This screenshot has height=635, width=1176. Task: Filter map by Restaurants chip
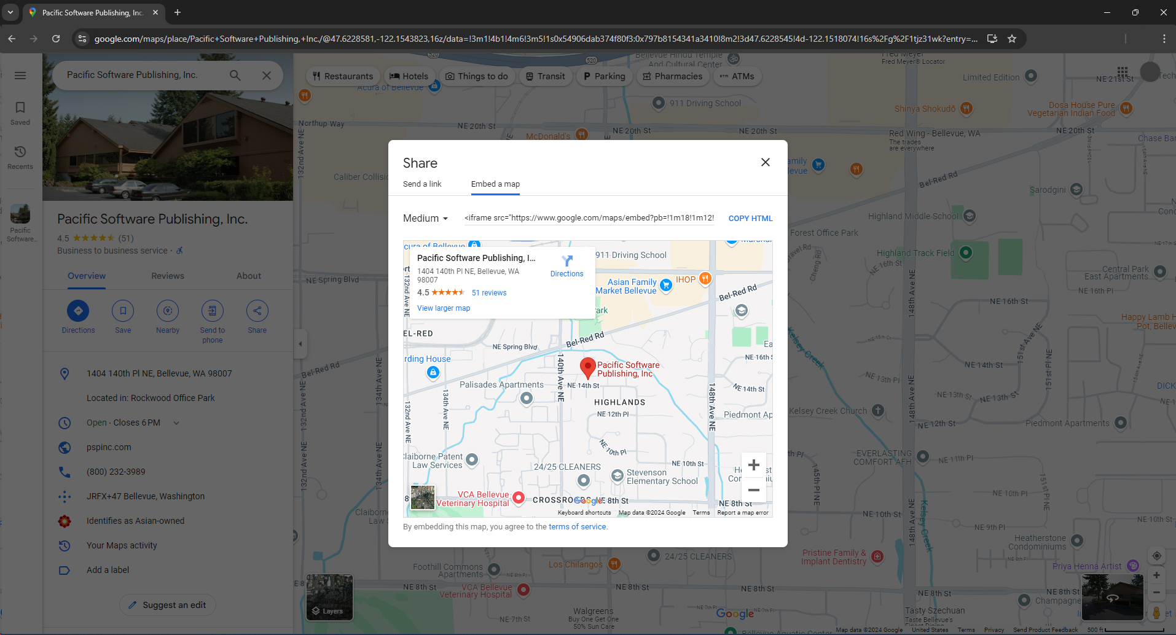(x=342, y=76)
